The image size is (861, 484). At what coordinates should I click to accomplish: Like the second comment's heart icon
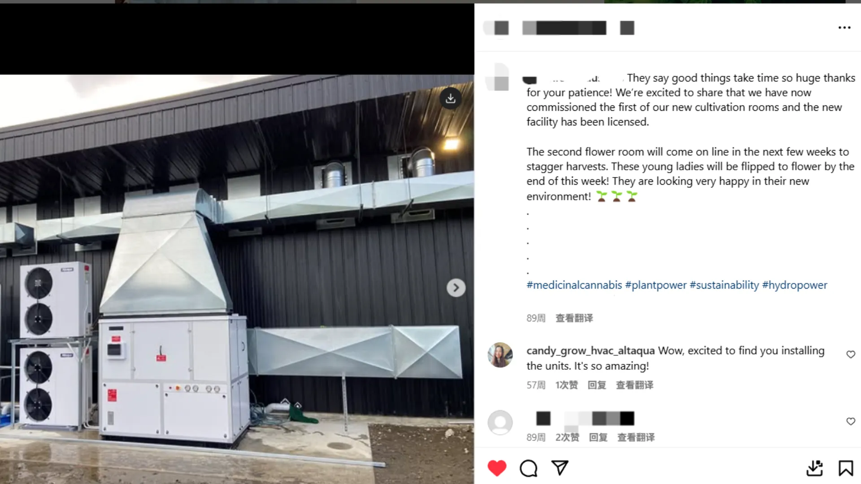click(851, 421)
